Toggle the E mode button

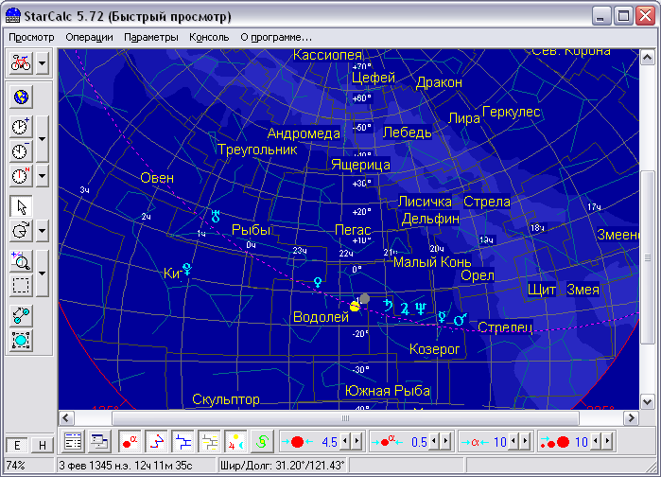(x=17, y=446)
